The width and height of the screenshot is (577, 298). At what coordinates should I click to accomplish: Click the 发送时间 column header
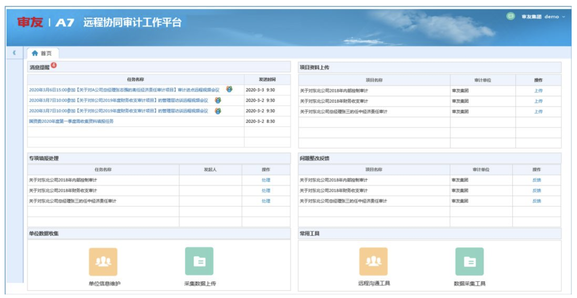[x=267, y=80]
